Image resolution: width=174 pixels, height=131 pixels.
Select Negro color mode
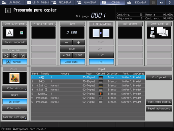[15, 95]
